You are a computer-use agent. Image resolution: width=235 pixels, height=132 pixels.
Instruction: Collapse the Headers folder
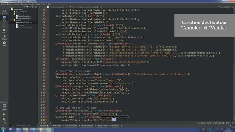(x=12, y=14)
